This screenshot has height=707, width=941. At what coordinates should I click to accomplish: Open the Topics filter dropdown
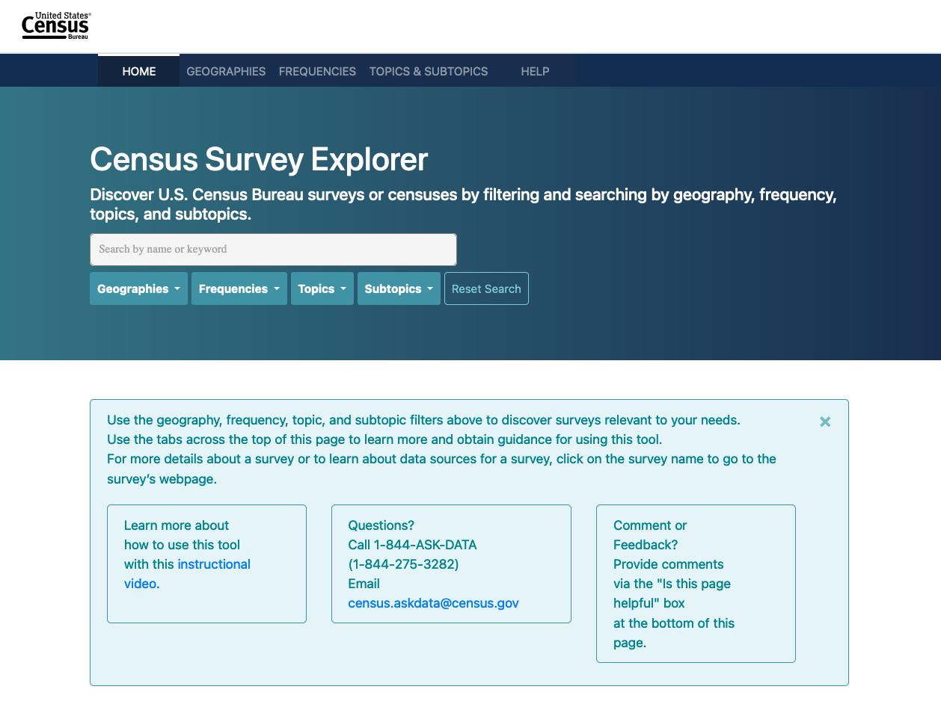(x=322, y=289)
